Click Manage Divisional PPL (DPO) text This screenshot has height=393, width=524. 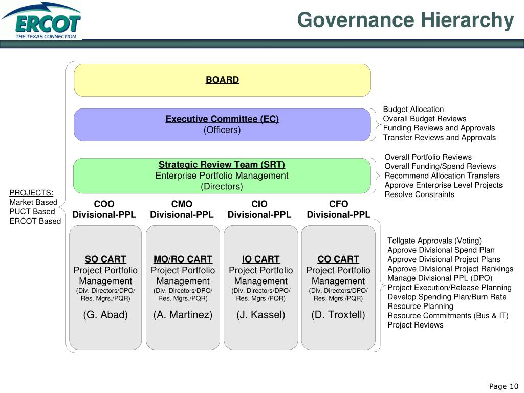point(440,278)
